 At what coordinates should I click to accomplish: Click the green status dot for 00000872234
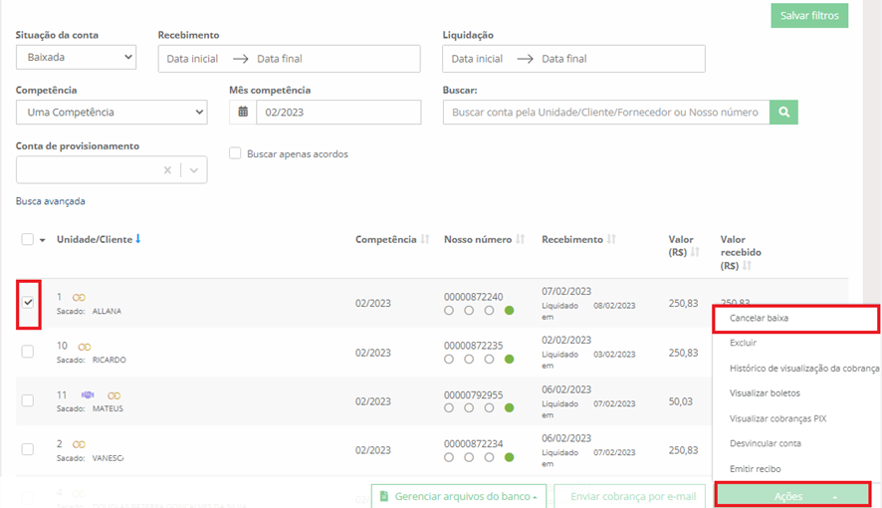click(509, 457)
